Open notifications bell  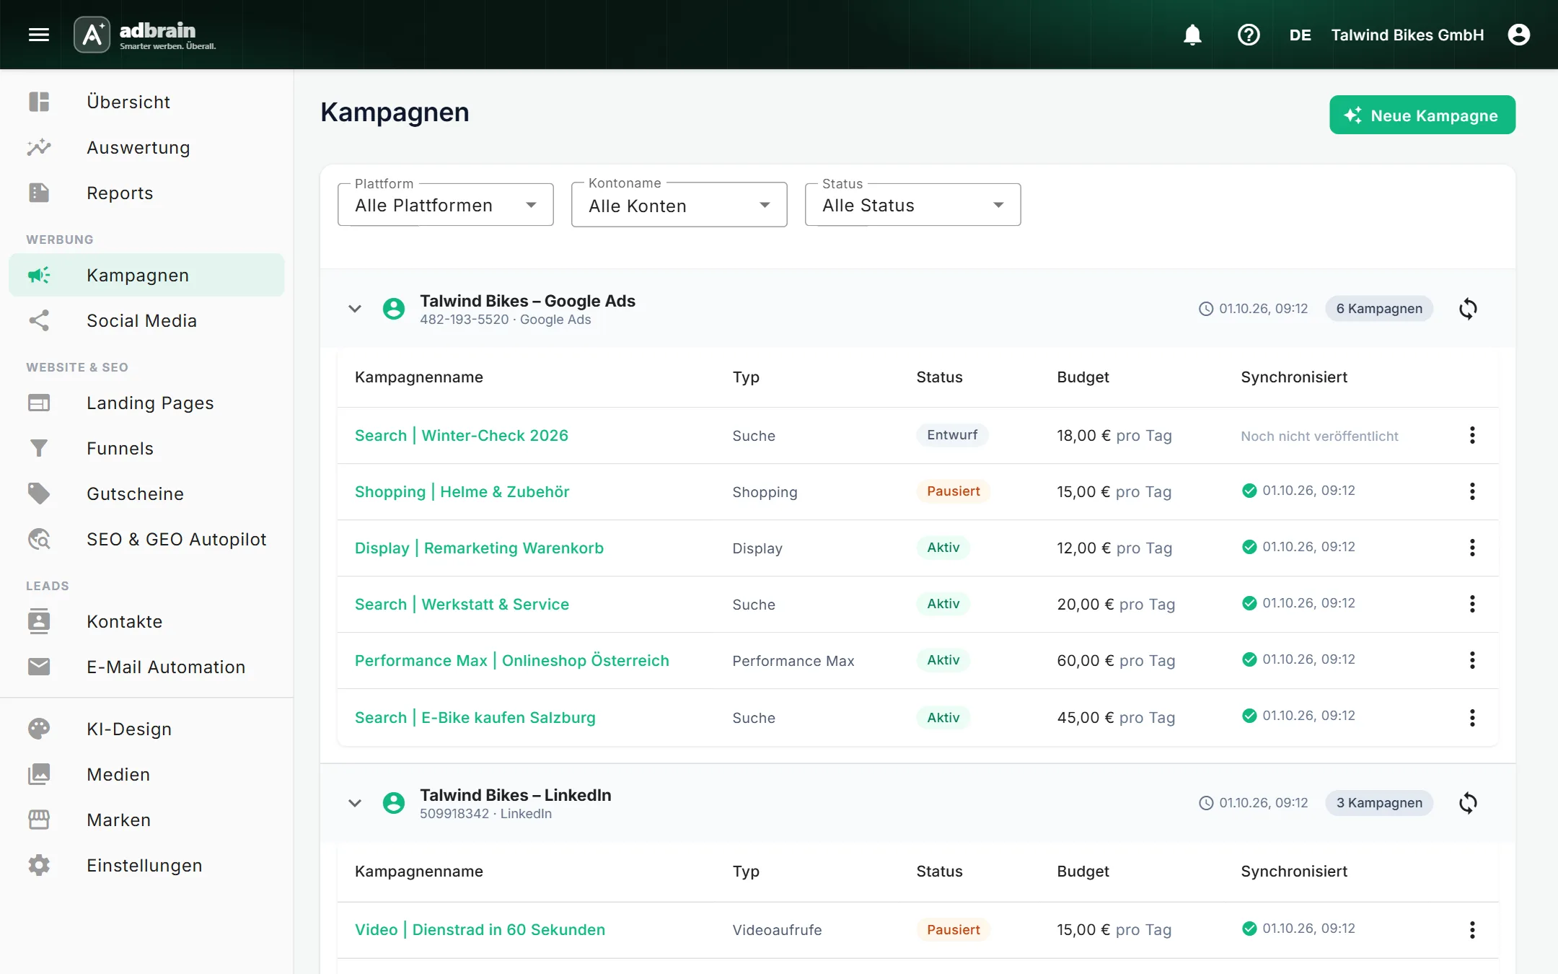(x=1192, y=35)
